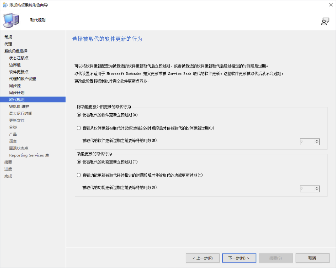Open 同步源 in sidebar
The image size is (336, 268).
15,86
